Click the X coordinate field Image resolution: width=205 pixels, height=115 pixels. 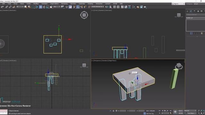[x=123, y=111]
